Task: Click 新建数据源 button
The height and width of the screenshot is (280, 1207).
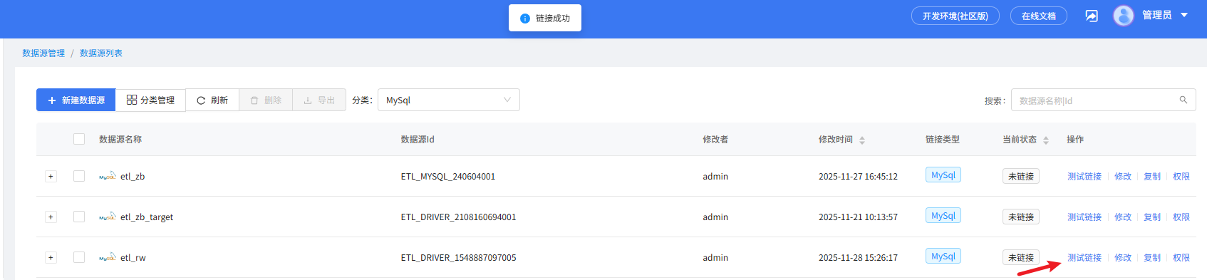Action: tap(76, 100)
